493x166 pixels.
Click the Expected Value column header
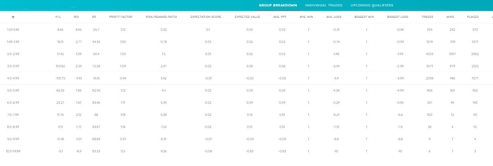pos(247,17)
